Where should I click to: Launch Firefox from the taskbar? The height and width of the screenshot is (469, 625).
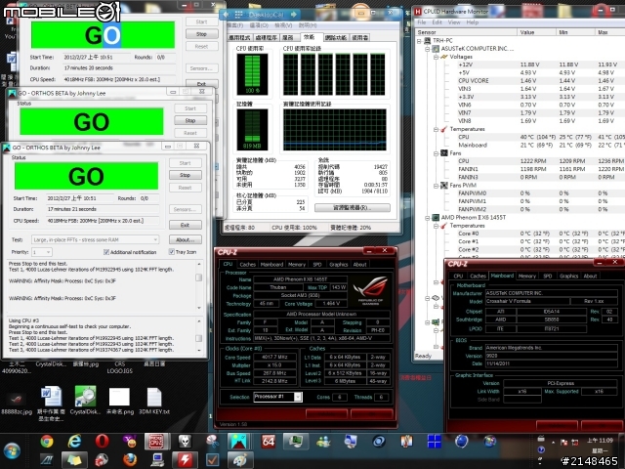130,460
